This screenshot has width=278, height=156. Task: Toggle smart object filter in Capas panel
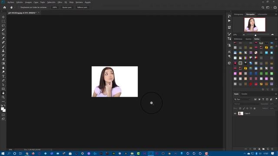(271, 99)
